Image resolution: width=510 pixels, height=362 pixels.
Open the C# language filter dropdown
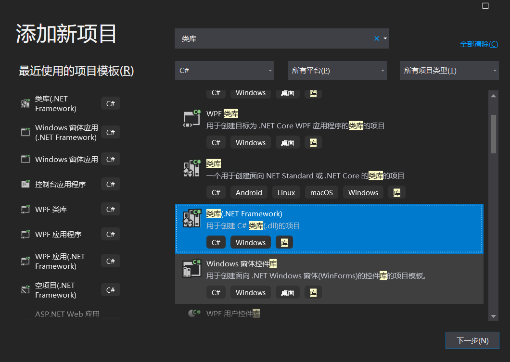coord(224,71)
